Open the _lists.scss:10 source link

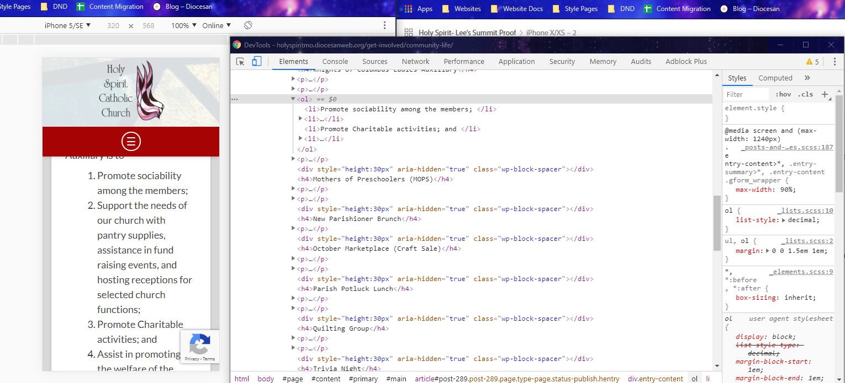click(805, 211)
